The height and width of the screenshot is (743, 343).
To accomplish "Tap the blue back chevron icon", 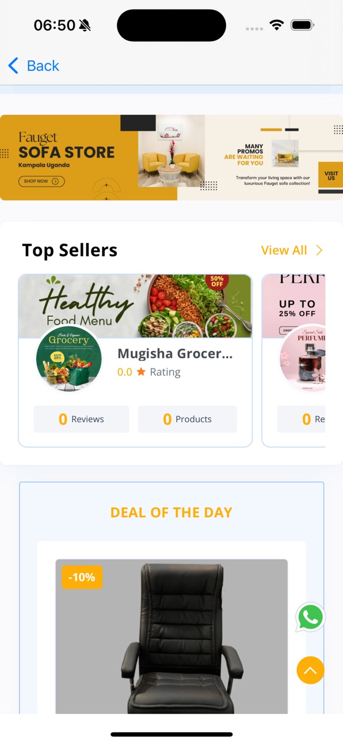I will [x=13, y=66].
